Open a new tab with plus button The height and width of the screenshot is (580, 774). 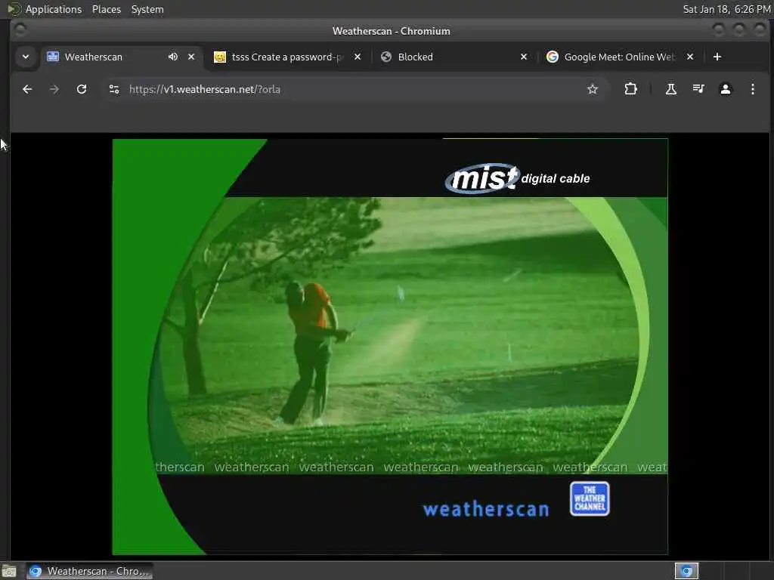point(717,57)
